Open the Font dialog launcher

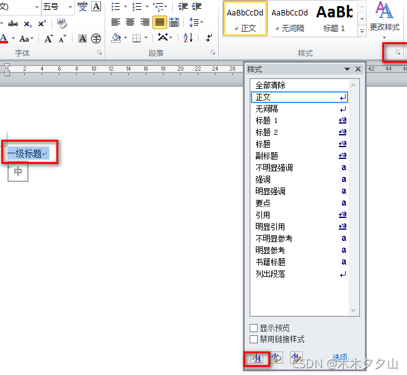99,53
